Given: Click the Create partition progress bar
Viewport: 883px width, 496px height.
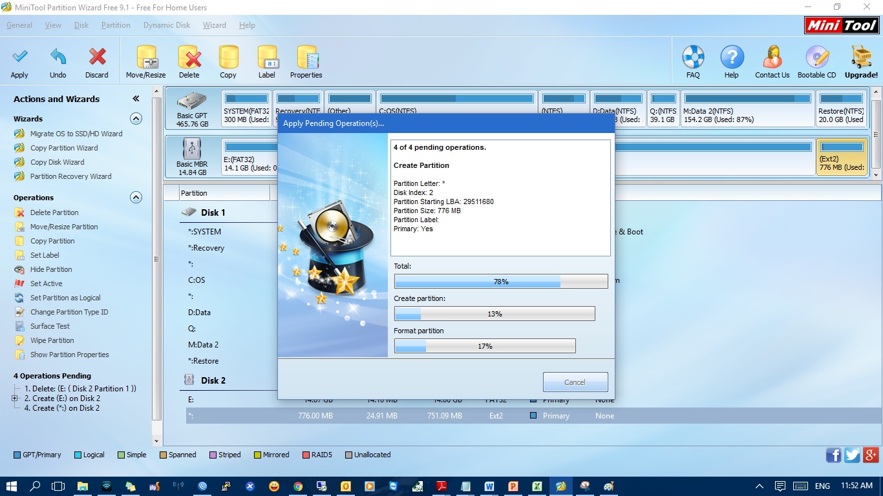Looking at the screenshot, I should [x=495, y=314].
